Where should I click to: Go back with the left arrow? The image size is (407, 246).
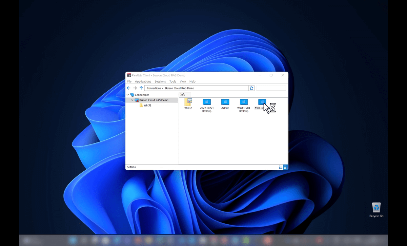[x=129, y=88]
